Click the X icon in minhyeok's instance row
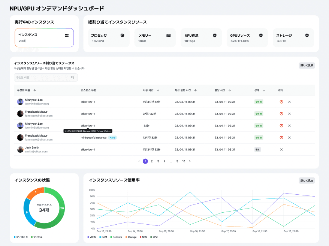The height and width of the screenshot is (246, 329). pos(289,138)
